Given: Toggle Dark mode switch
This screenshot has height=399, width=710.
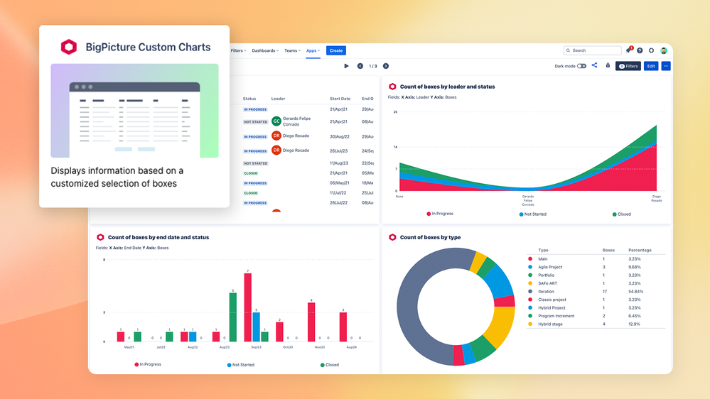Looking at the screenshot, I should pyautogui.click(x=582, y=66).
